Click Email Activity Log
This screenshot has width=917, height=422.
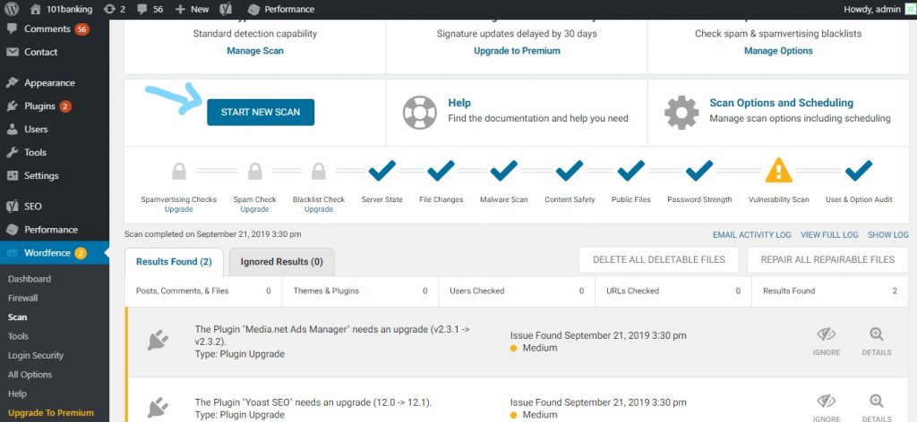click(x=751, y=234)
